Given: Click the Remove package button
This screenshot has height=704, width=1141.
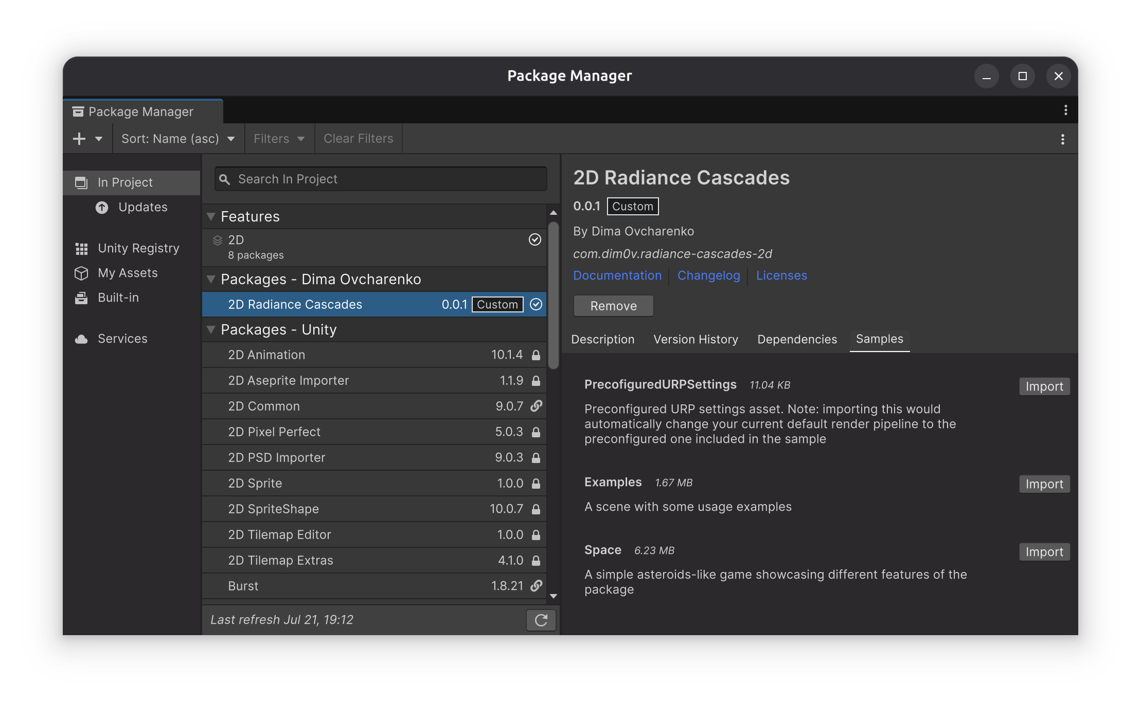Looking at the screenshot, I should 614,306.
